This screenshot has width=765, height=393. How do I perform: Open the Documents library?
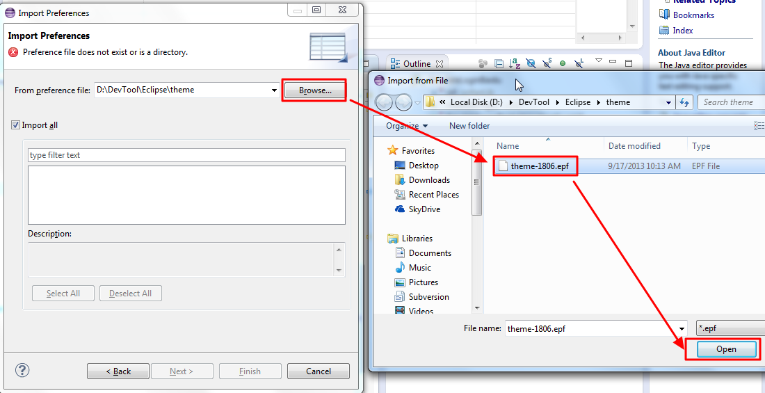(430, 253)
